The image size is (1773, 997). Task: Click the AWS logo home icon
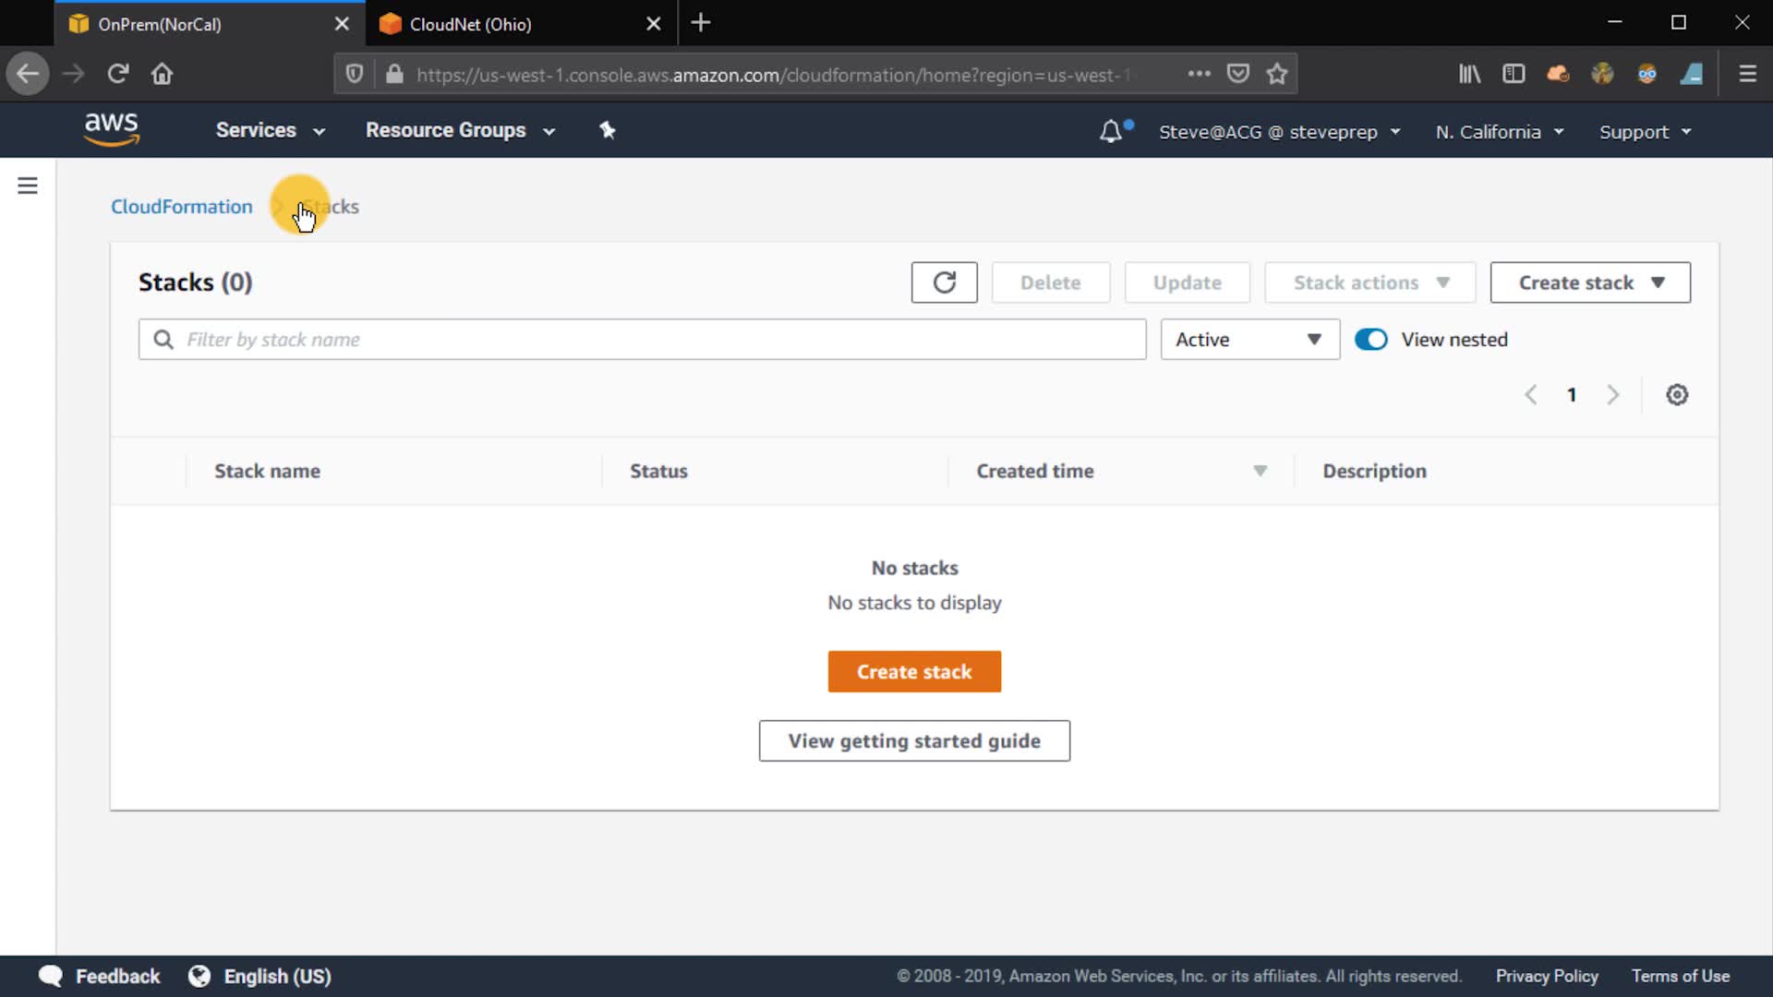coord(111,129)
